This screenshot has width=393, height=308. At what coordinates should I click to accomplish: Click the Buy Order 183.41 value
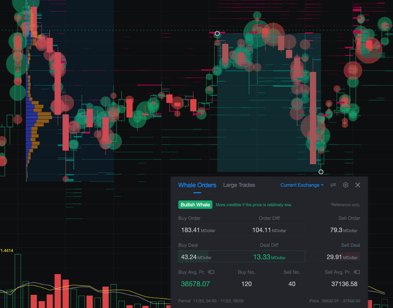[189, 230]
